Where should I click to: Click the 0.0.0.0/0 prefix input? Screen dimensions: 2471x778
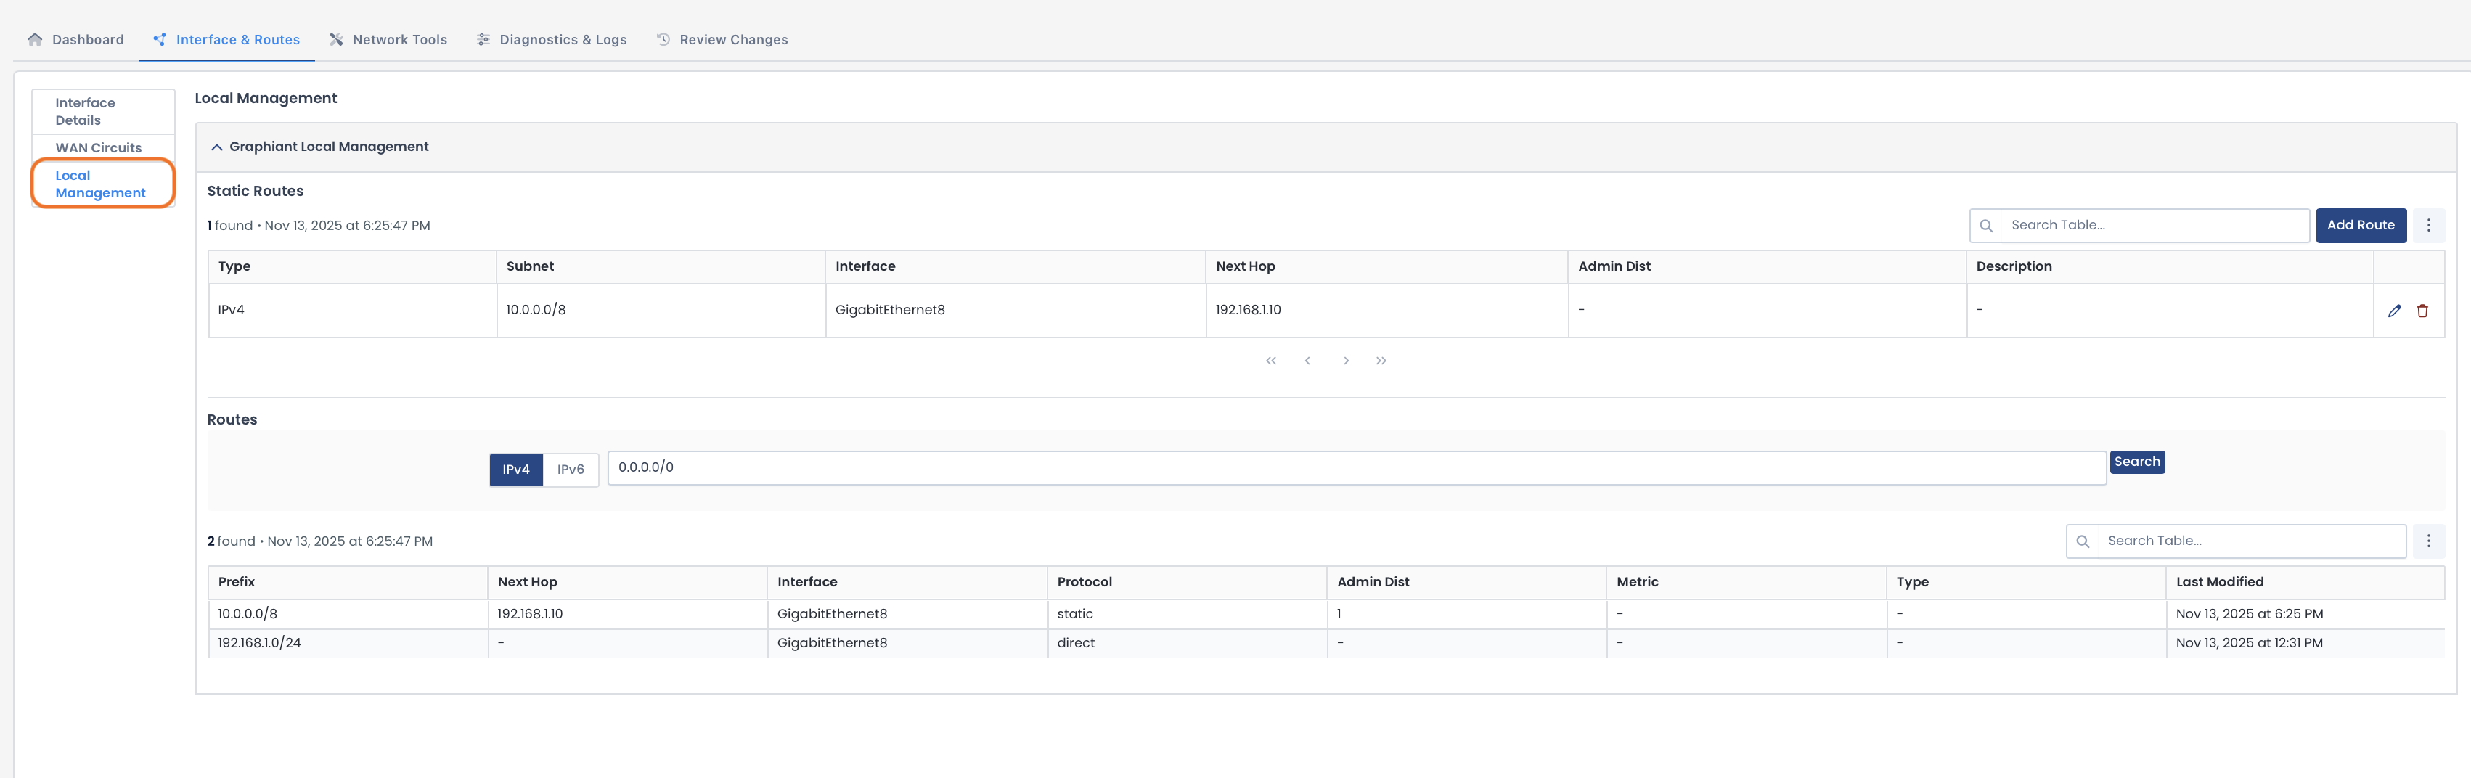(1357, 468)
